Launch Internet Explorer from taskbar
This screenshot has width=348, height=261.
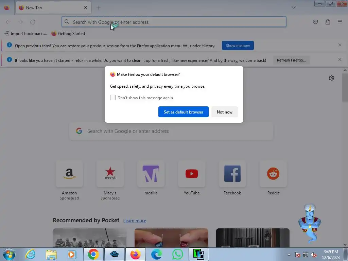(30, 254)
